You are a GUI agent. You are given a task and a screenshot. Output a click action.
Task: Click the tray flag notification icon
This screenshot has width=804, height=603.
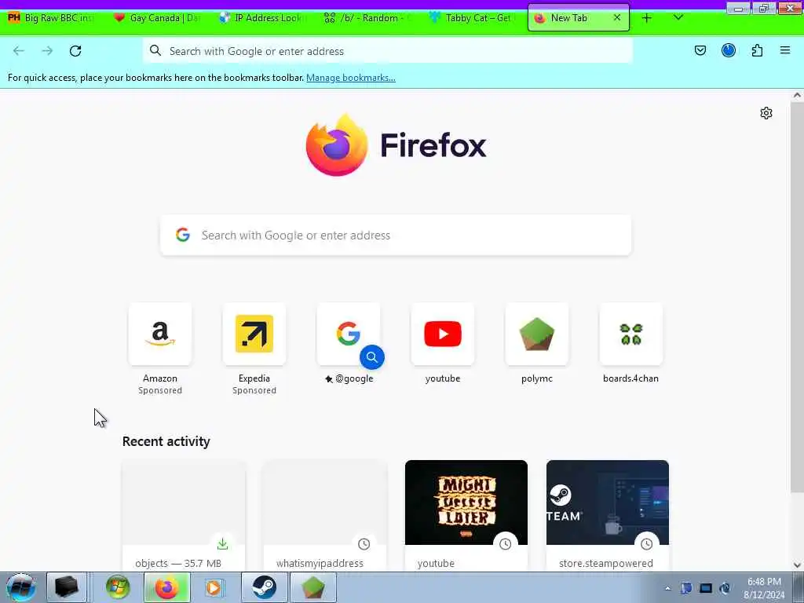pos(686,588)
